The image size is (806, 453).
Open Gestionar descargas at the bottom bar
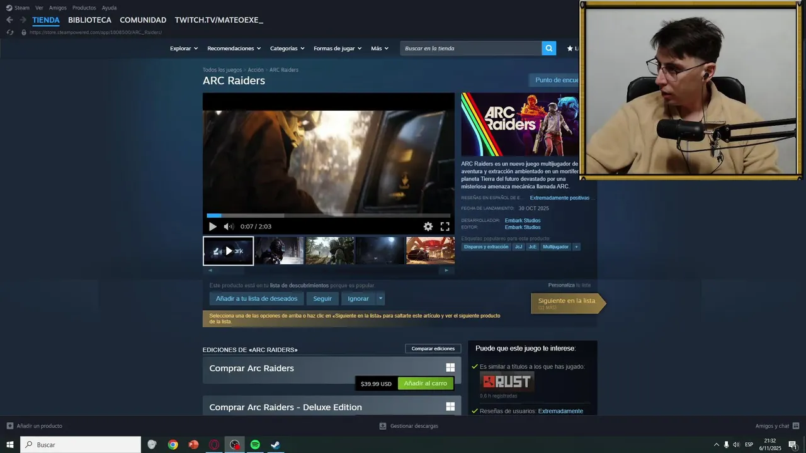pos(409,426)
